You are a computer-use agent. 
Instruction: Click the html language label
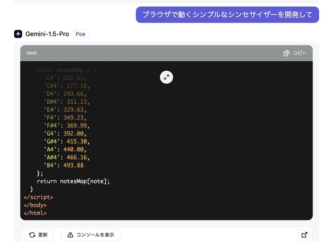pyautogui.click(x=31, y=53)
